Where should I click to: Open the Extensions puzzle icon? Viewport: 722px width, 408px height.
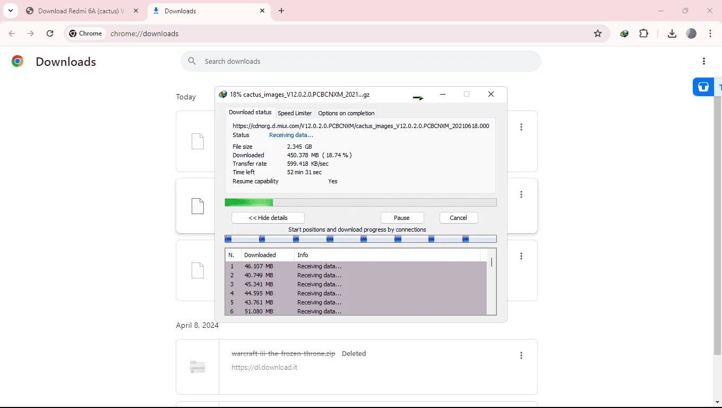tap(644, 33)
